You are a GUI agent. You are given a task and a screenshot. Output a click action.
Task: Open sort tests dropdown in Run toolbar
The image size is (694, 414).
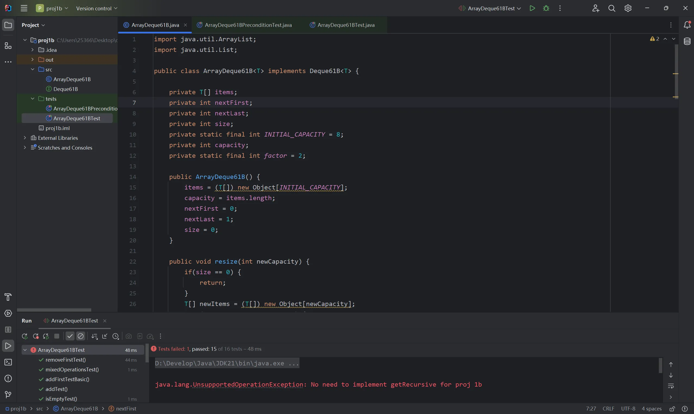[94, 336]
